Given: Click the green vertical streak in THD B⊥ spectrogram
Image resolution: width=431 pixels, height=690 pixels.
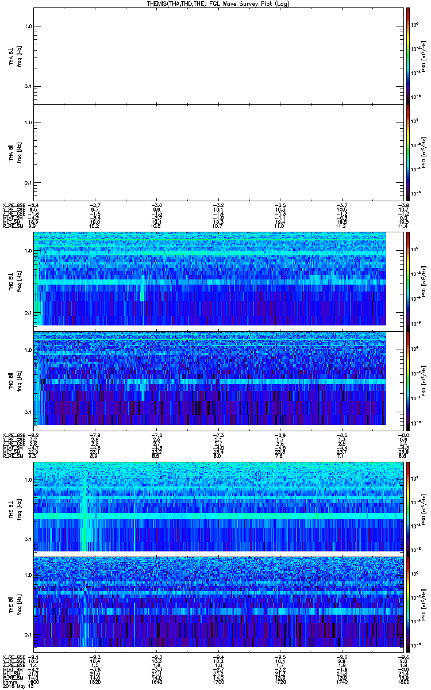Looking at the screenshot, I should pos(142,287).
